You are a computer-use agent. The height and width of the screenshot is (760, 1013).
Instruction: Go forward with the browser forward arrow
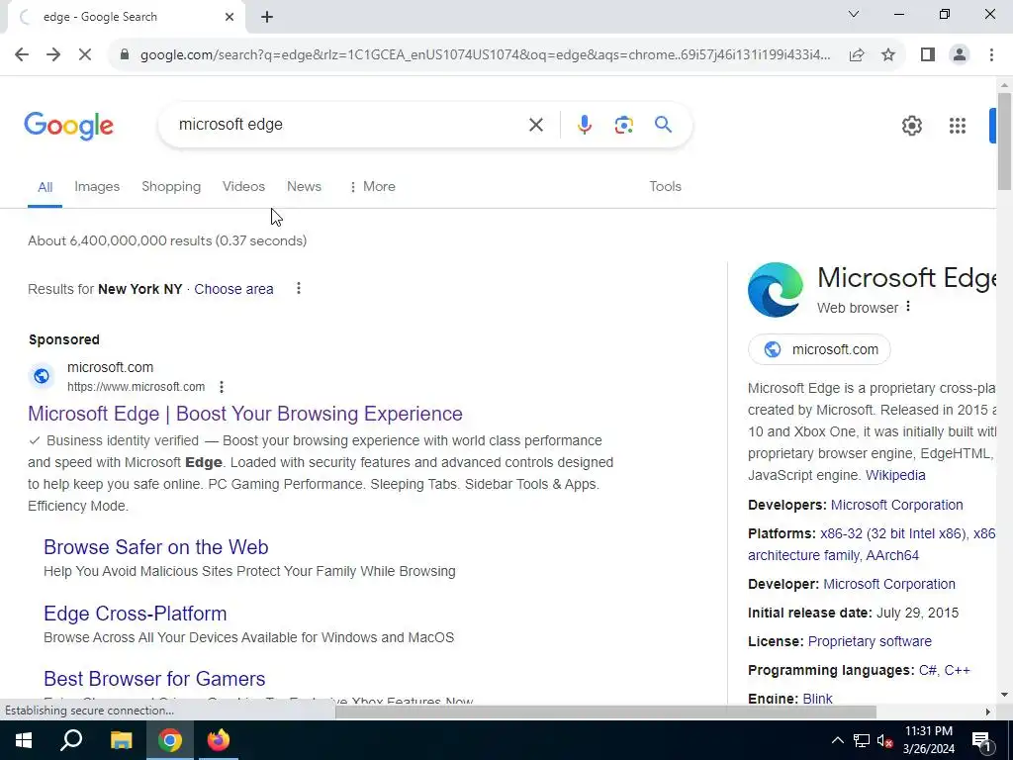[53, 54]
